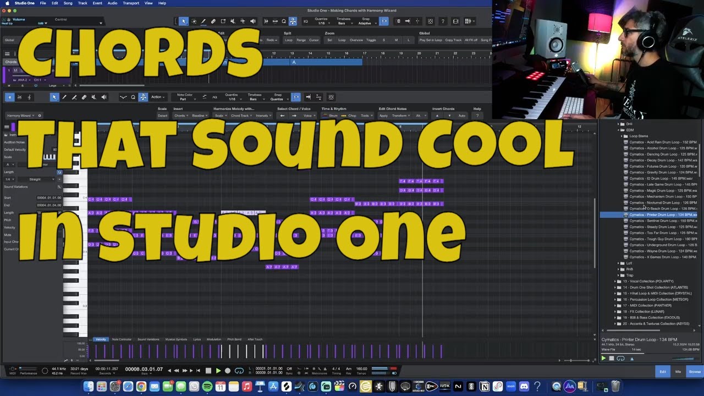Stop the preview in the browser panel
The height and width of the screenshot is (396, 704).
coord(612,358)
